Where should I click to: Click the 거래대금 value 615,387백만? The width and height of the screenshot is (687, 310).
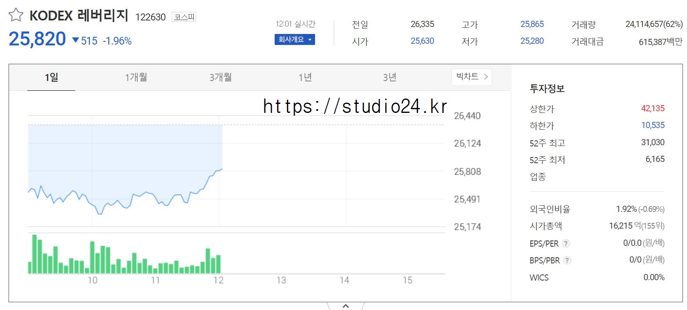point(660,41)
